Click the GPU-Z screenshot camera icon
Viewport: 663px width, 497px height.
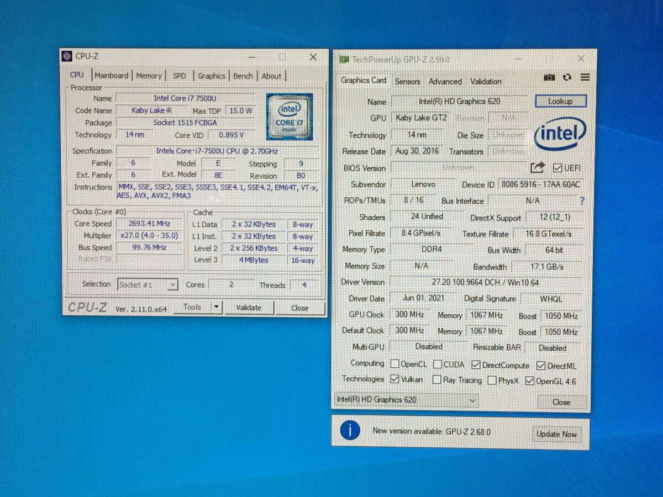click(549, 77)
